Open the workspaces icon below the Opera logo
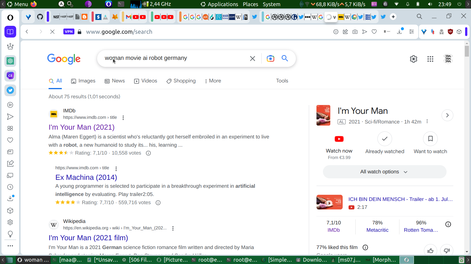The width and height of the screenshot is (471, 264). [10, 32]
